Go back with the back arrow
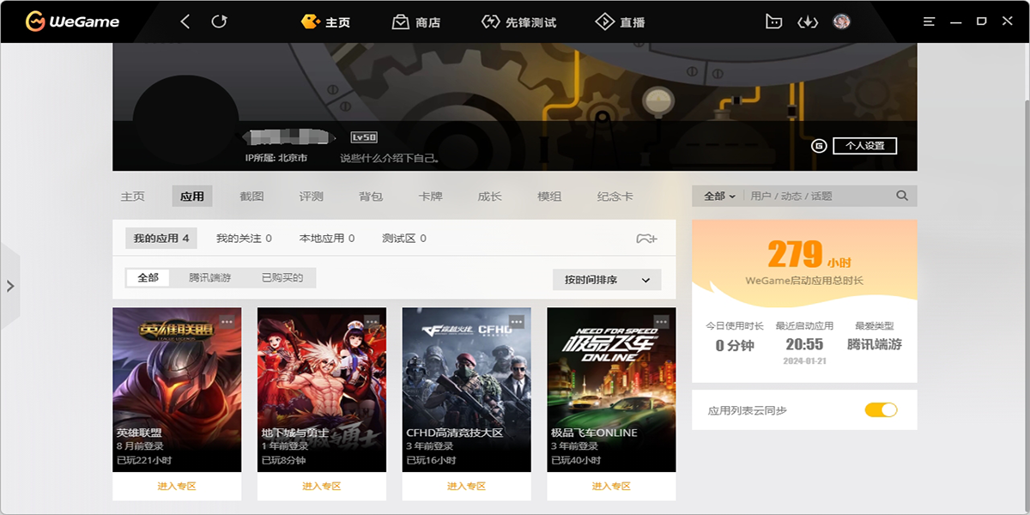 pyautogui.click(x=185, y=21)
